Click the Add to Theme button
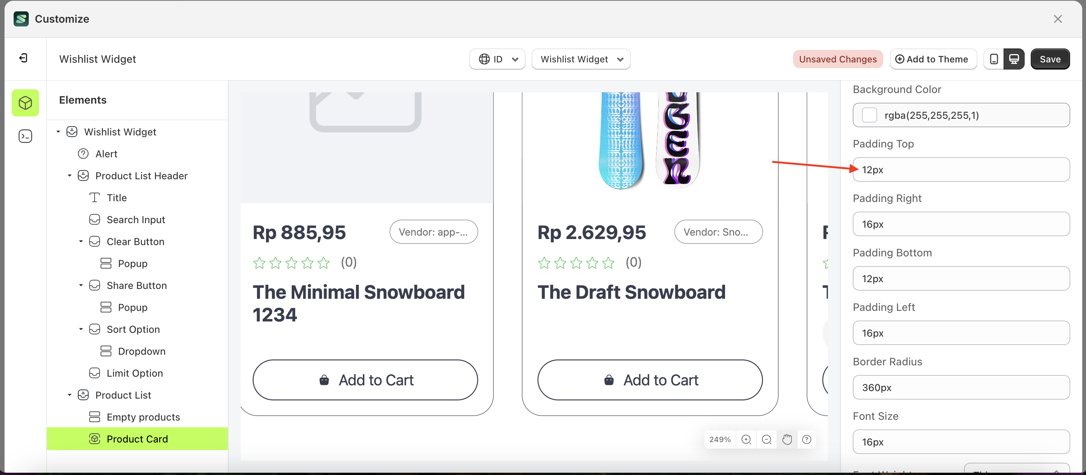 point(933,59)
